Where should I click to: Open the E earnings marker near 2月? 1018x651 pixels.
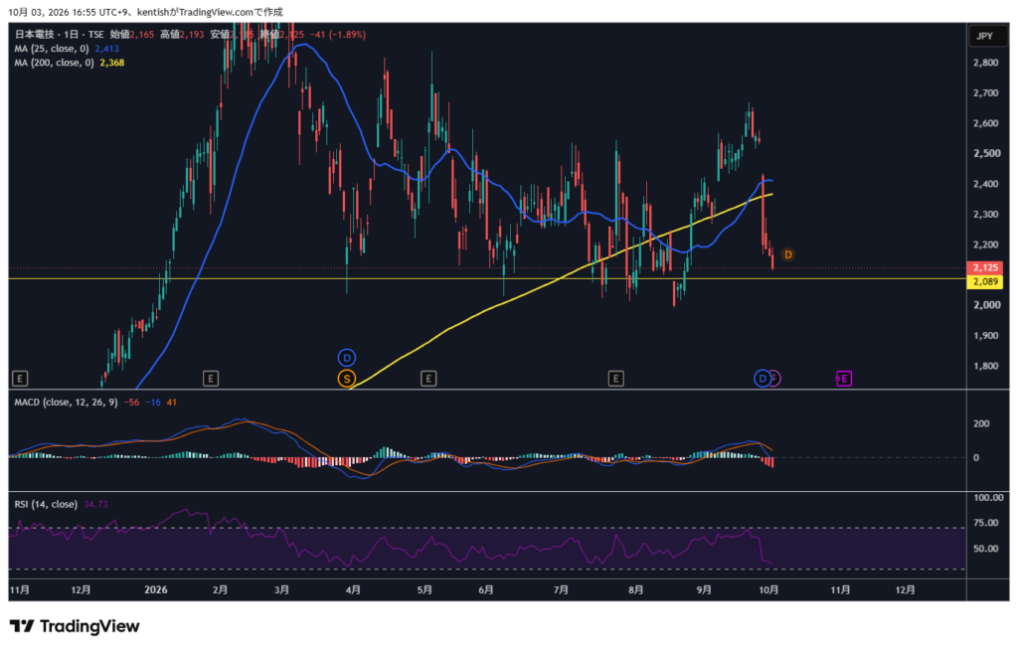click(x=211, y=379)
